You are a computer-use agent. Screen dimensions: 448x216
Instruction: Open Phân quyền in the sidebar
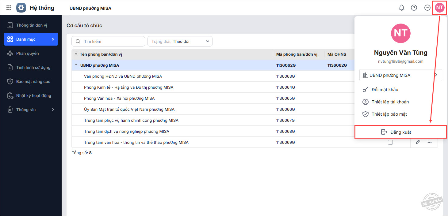(28, 53)
